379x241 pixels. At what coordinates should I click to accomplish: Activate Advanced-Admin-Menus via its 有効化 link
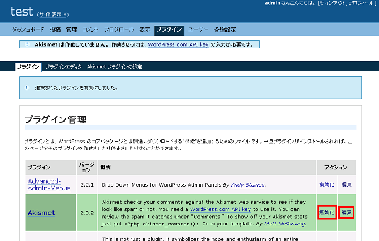(x=327, y=185)
